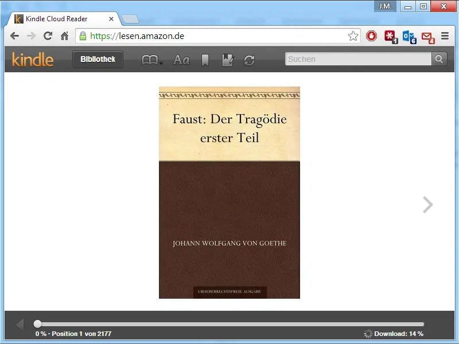
Task: Open the Aa display settings
Action: [181, 60]
